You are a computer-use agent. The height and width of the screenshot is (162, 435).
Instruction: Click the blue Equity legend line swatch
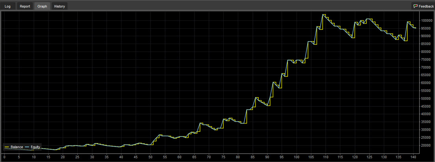[27, 147]
